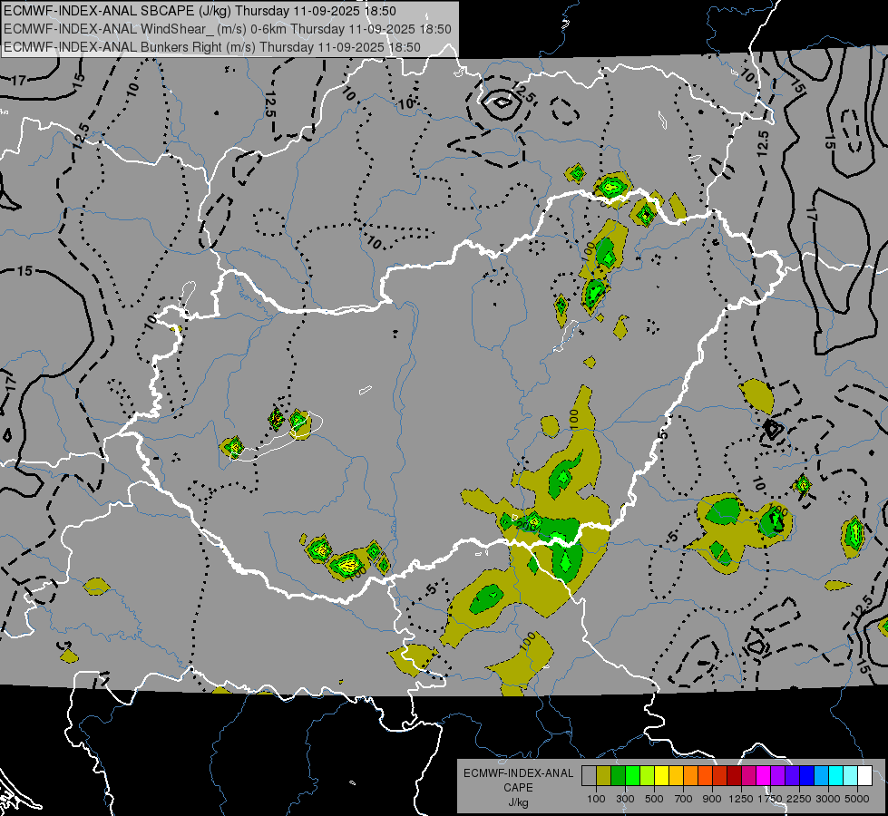Select the pure yellow legend swatch
Image resolution: width=888 pixels, height=816 pixels.
(661, 775)
